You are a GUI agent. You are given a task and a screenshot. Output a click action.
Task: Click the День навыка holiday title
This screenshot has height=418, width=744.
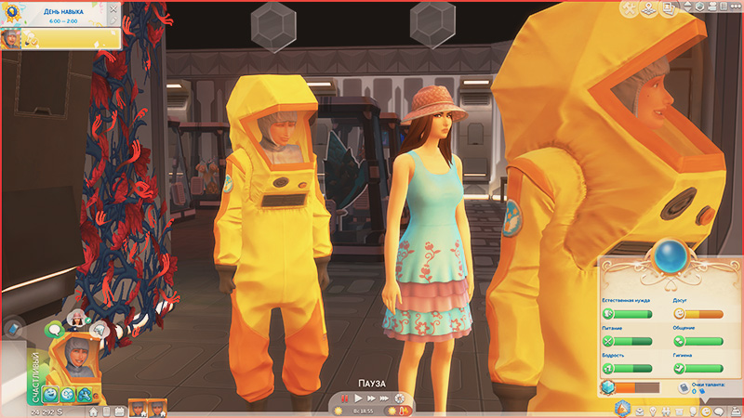pyautogui.click(x=63, y=12)
